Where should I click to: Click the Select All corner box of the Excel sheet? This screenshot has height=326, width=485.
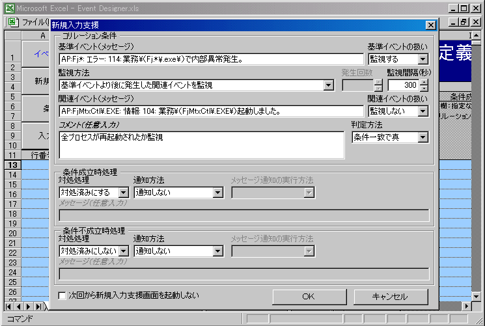pos(12,36)
